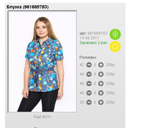The height and width of the screenshot is (128, 146).
Task: Click the plus icon for size 50
Action: click(101, 102)
